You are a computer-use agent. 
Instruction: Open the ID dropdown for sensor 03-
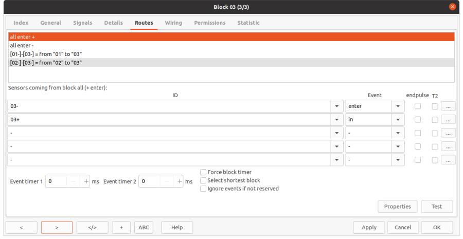point(336,106)
